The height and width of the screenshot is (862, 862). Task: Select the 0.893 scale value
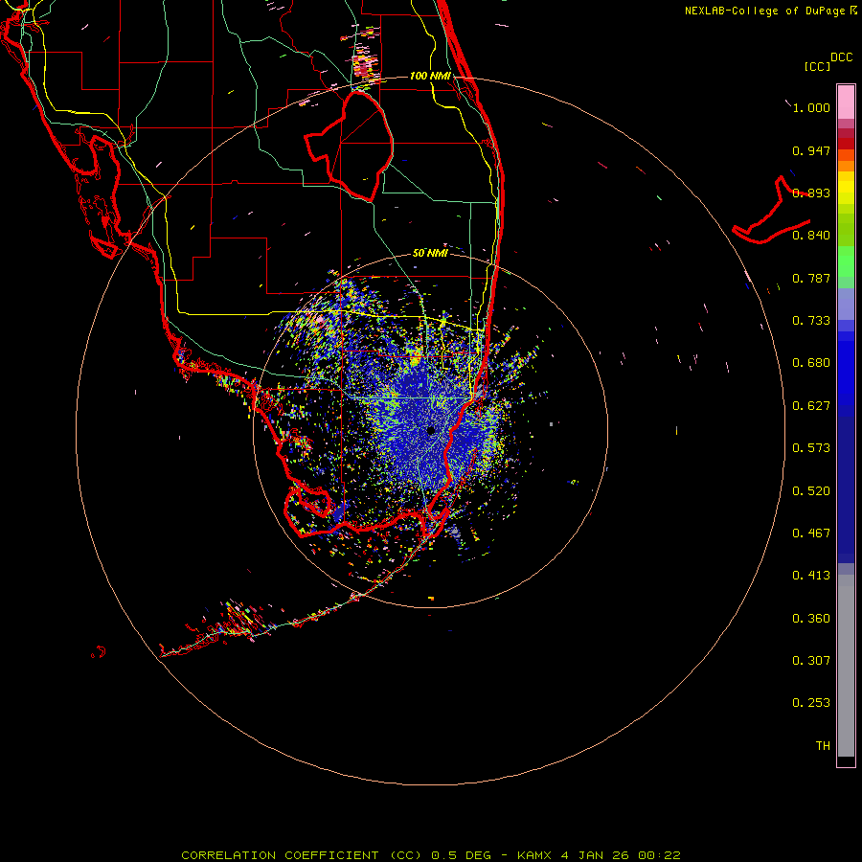[x=811, y=193]
